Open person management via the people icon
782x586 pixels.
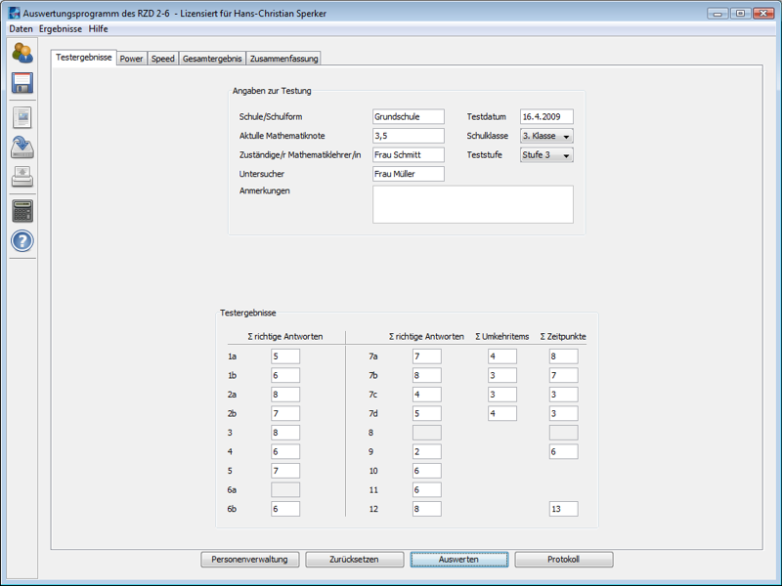pyautogui.click(x=22, y=54)
